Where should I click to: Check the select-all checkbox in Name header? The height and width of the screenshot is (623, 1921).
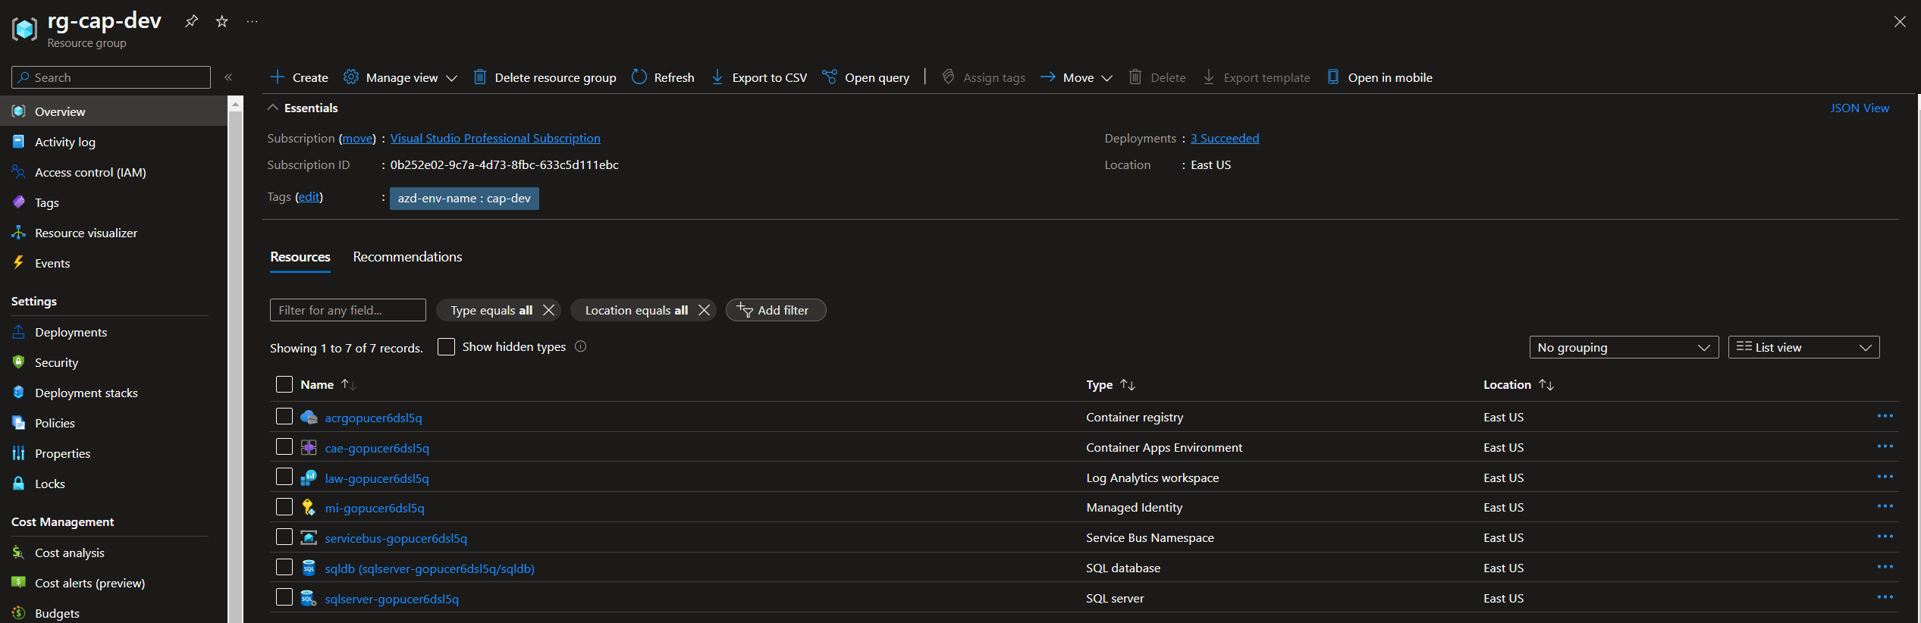284,385
